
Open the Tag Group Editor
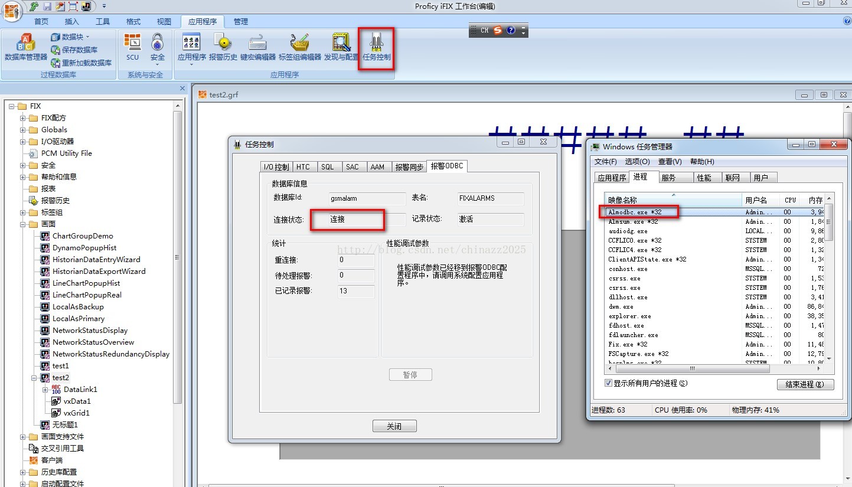[x=300, y=46]
